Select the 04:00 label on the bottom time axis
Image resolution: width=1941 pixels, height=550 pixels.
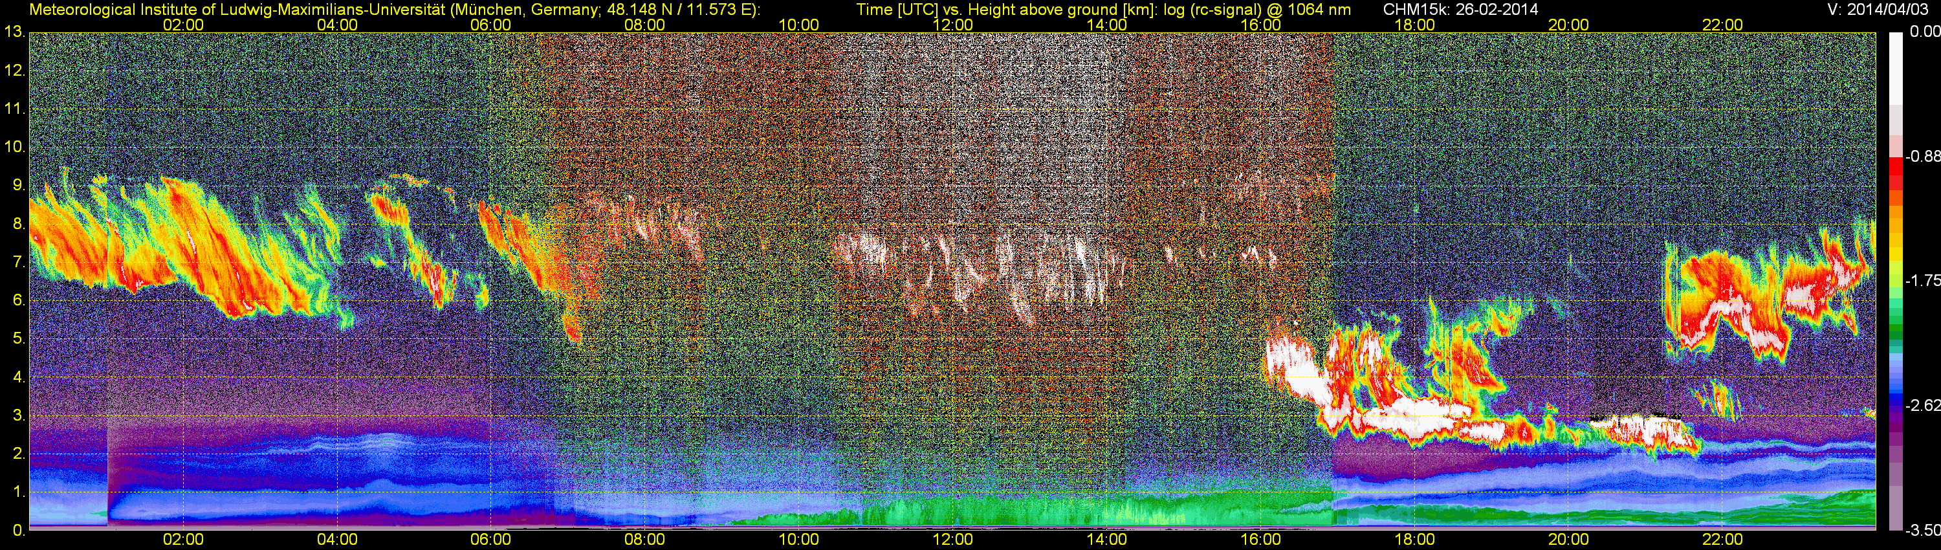337,540
